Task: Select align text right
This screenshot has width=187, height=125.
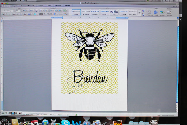Action: (48, 14)
